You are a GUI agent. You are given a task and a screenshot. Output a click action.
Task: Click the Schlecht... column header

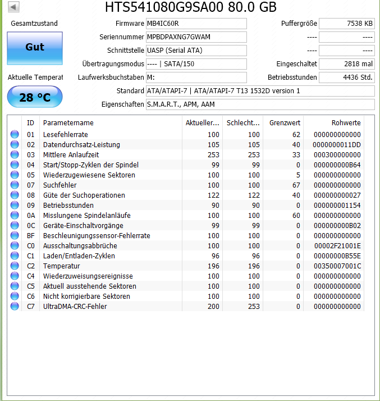(x=243, y=123)
